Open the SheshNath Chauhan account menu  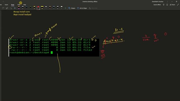click(157, 2)
